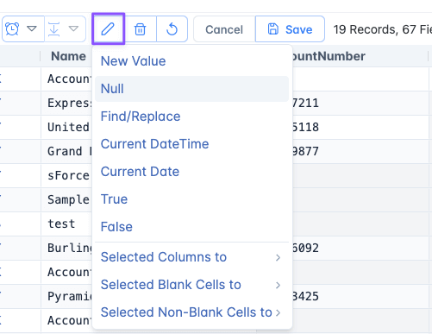Click the Save button
Image resolution: width=432 pixels, height=334 pixels.
coord(290,29)
